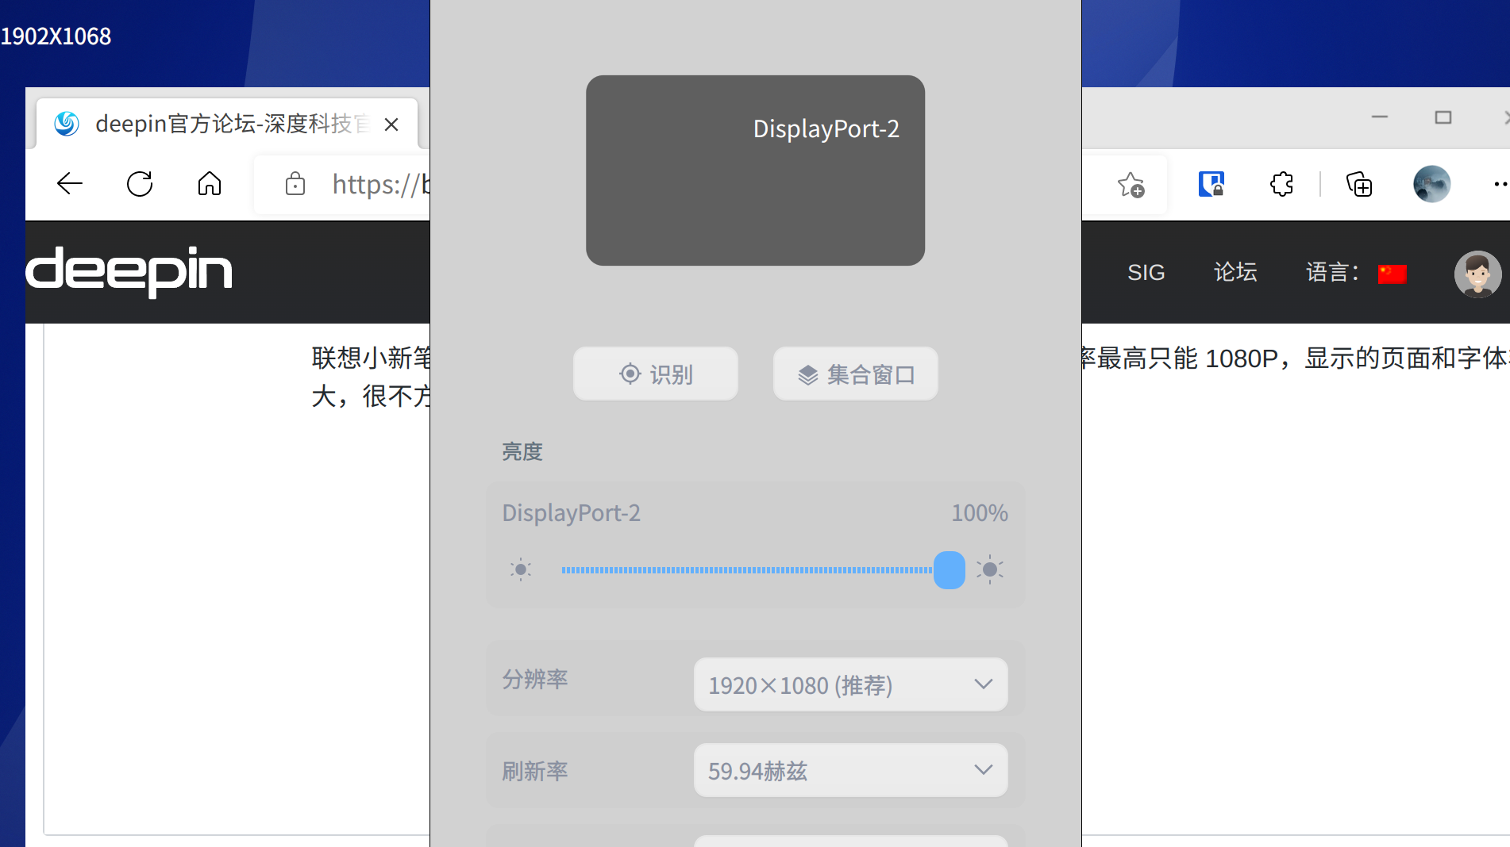Reload the deepin forum page
The width and height of the screenshot is (1510, 847).
[140, 184]
